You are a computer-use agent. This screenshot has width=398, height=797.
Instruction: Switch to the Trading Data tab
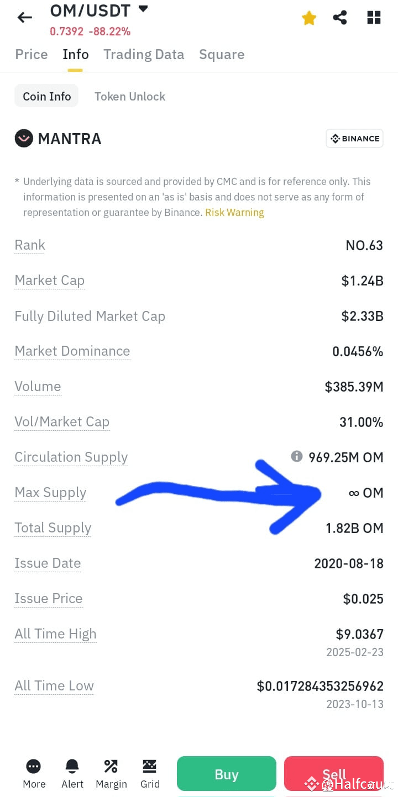pos(144,54)
